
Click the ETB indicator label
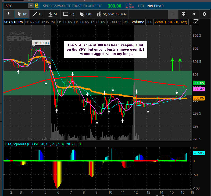(x=141, y=5)
